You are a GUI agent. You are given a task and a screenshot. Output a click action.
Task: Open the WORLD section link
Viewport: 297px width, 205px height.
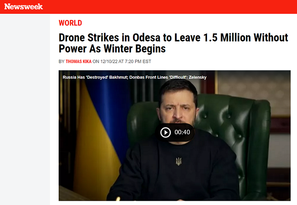tap(70, 23)
